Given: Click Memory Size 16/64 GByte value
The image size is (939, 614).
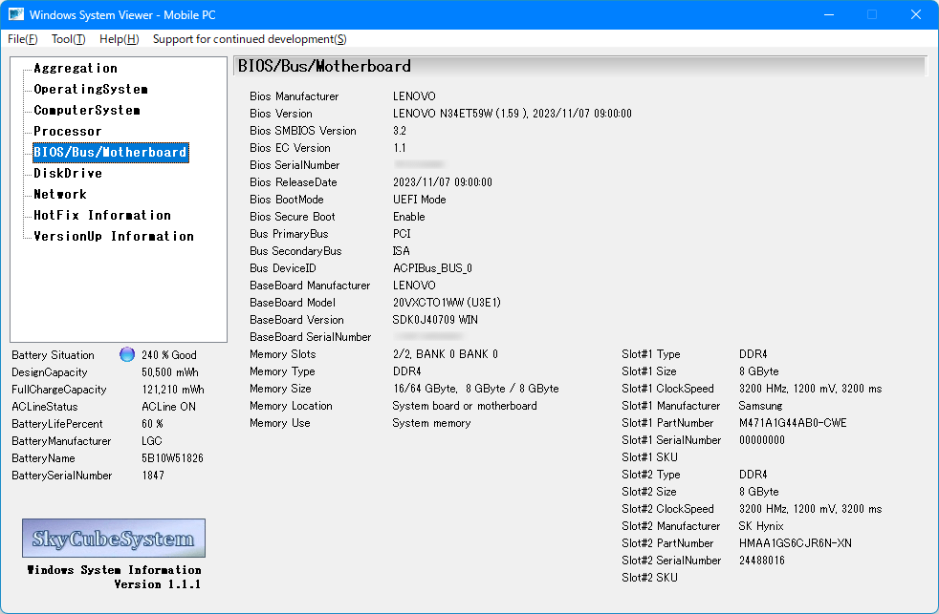Looking at the screenshot, I should coord(475,389).
